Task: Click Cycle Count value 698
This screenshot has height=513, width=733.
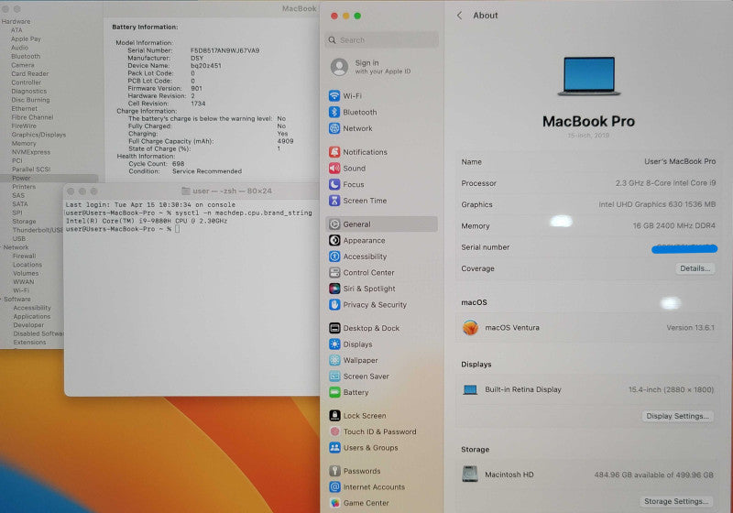Action: pyautogui.click(x=178, y=164)
